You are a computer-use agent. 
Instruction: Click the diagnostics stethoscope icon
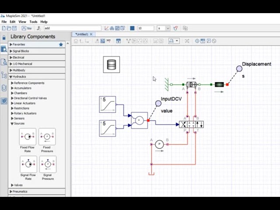click(176, 28)
